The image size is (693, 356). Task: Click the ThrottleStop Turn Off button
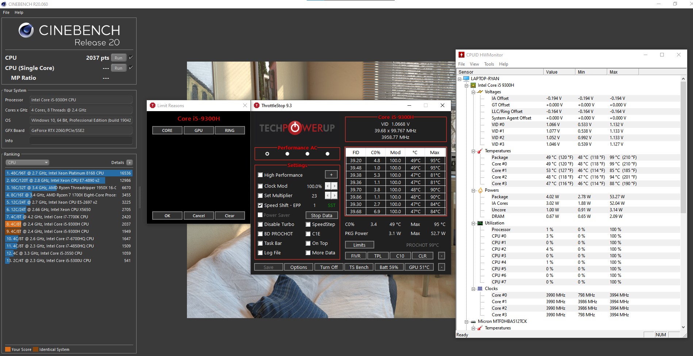click(x=329, y=267)
